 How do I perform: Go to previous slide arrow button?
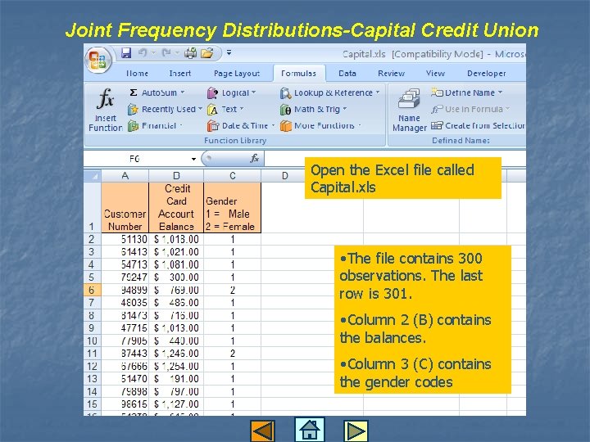coord(263,431)
